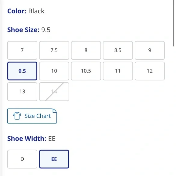Click the Shoe Width label text
Screen dimensions: 176x176
(27, 138)
